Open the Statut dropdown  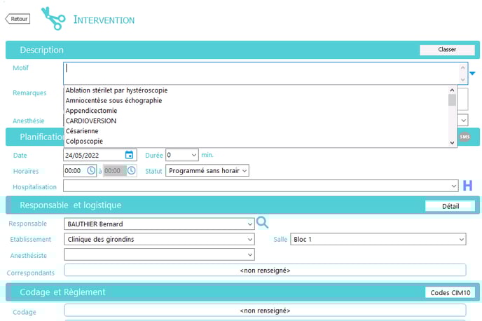pos(244,170)
